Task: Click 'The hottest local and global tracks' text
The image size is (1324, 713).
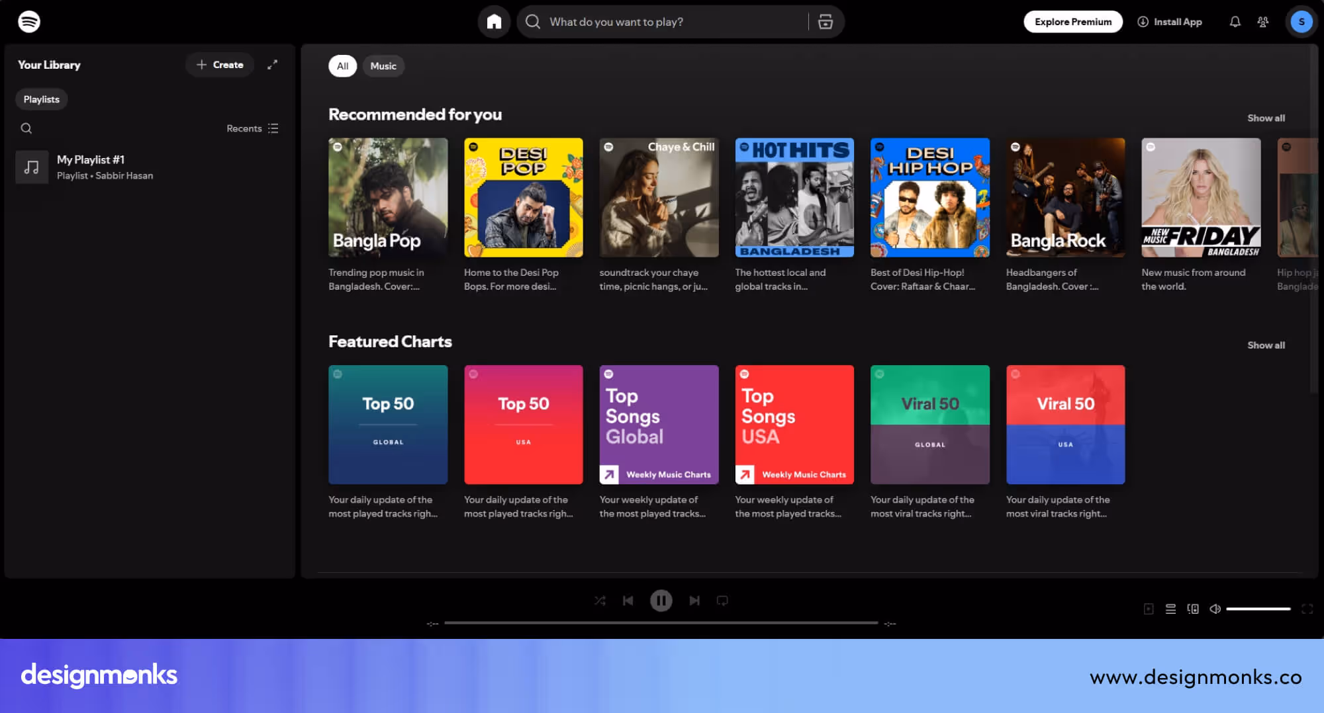Action: (x=780, y=279)
